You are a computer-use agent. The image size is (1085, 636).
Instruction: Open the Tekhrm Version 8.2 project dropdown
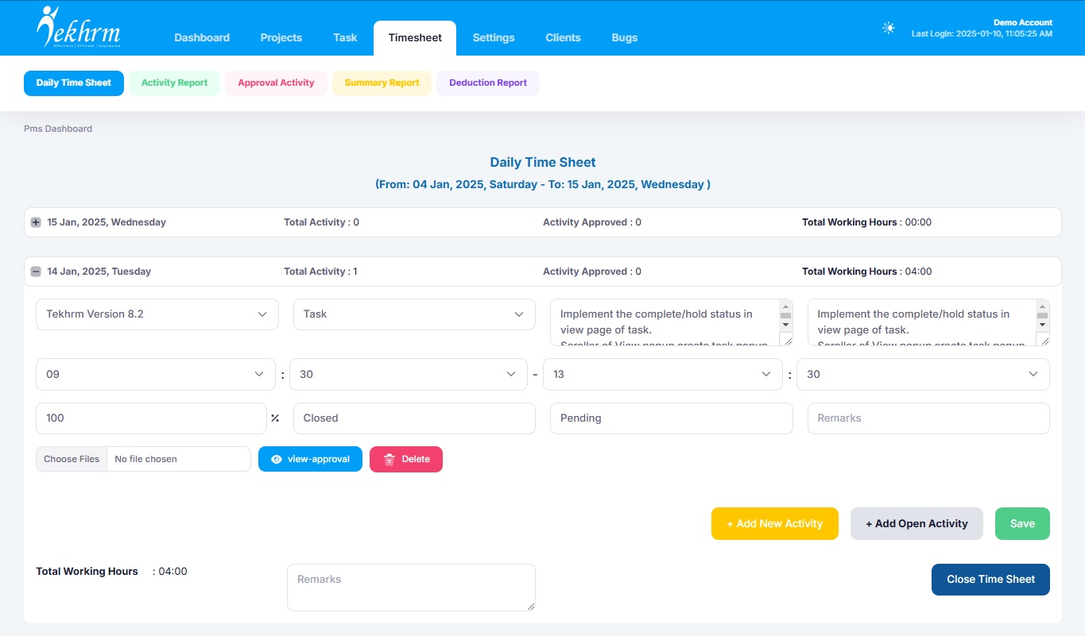(157, 314)
